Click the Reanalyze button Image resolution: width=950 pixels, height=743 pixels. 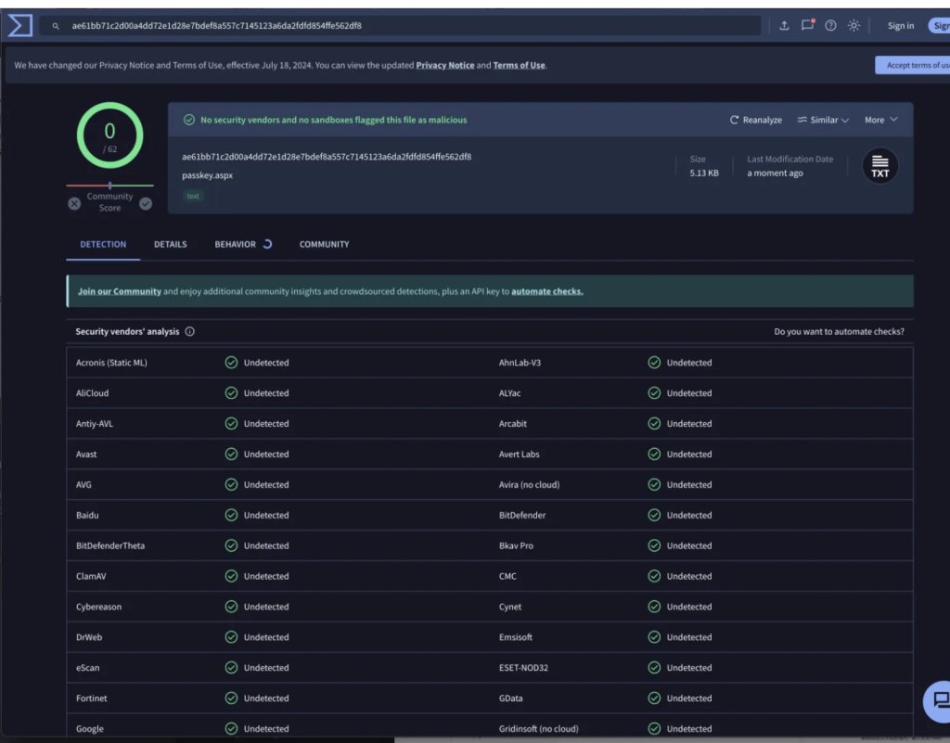point(755,120)
